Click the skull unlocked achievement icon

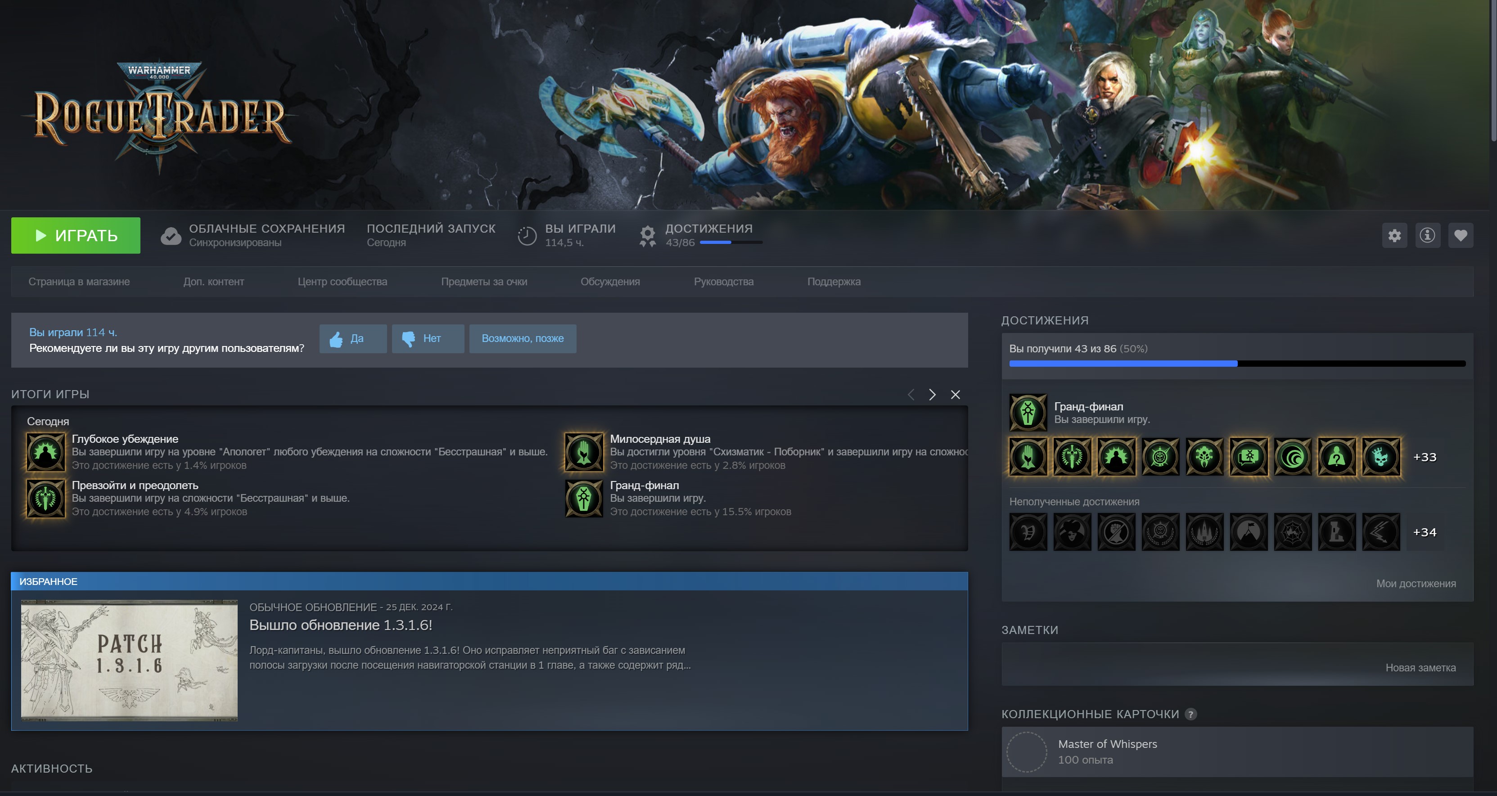[1381, 457]
